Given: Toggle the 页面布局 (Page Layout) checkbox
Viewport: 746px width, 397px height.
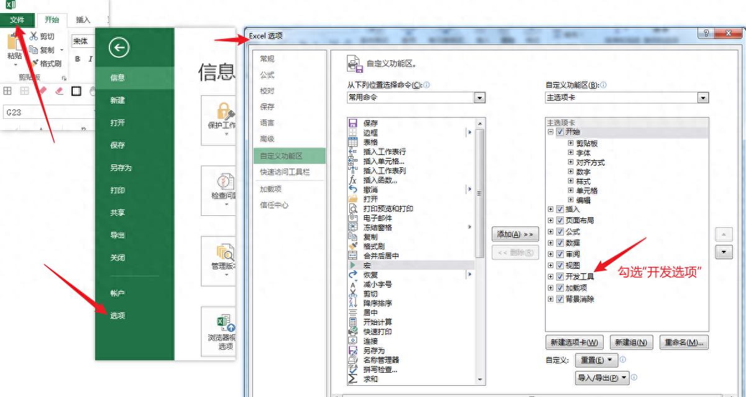Looking at the screenshot, I should click(x=560, y=220).
